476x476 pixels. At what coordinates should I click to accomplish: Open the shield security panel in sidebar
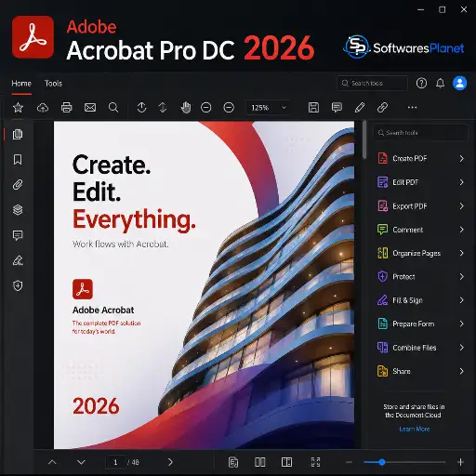pyautogui.click(x=18, y=285)
